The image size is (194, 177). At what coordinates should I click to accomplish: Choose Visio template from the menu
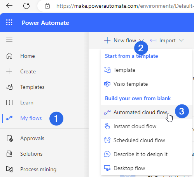pyautogui.click(x=131, y=84)
